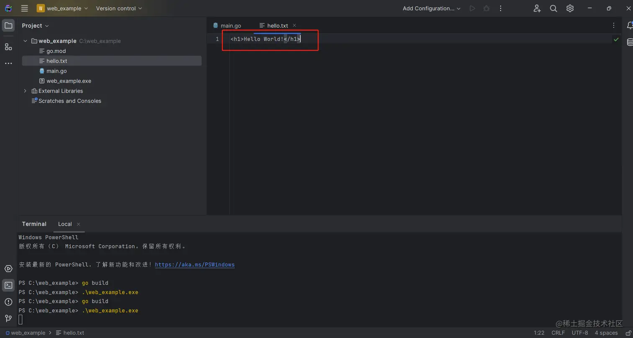Select the Terminal panel title tab

click(x=34, y=224)
